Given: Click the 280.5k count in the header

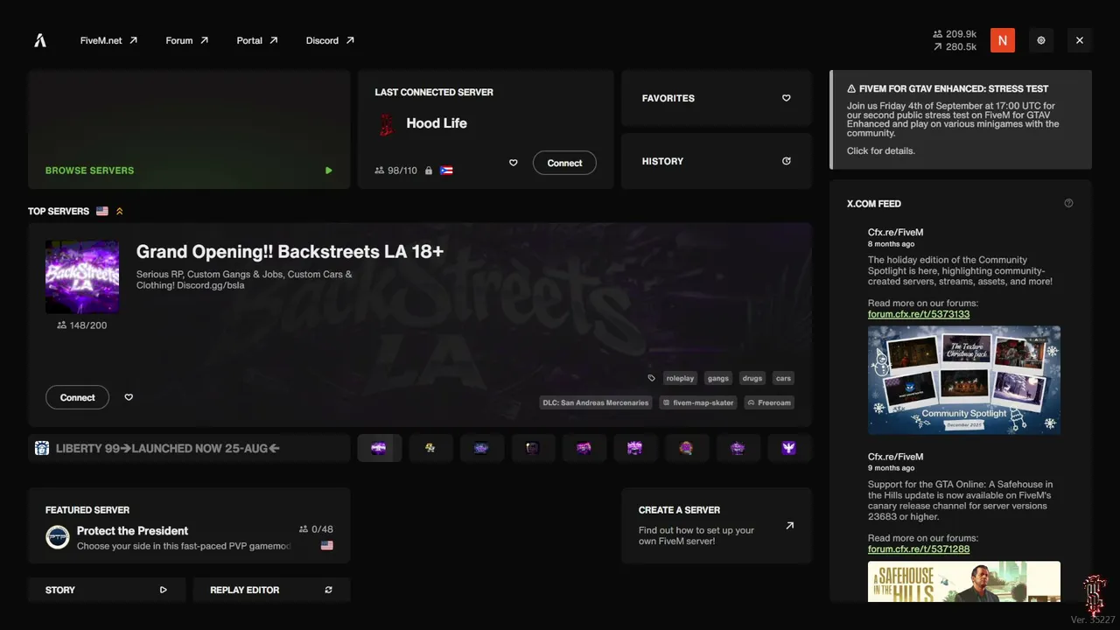Looking at the screenshot, I should pos(955,47).
